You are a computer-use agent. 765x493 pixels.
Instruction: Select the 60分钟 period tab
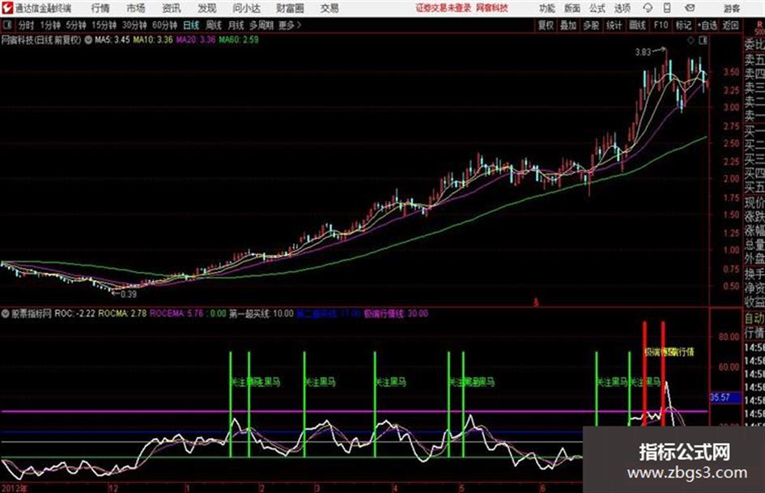pos(165,25)
